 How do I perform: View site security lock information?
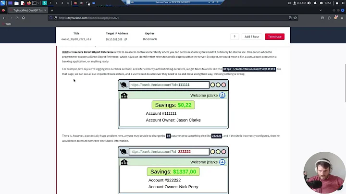click(x=56, y=18)
